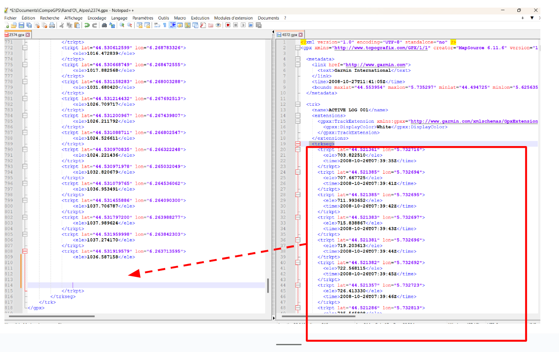This screenshot has height=352, width=559.
Task: Click text ACTIVE LOG 001 at line 13
Action: (349, 110)
